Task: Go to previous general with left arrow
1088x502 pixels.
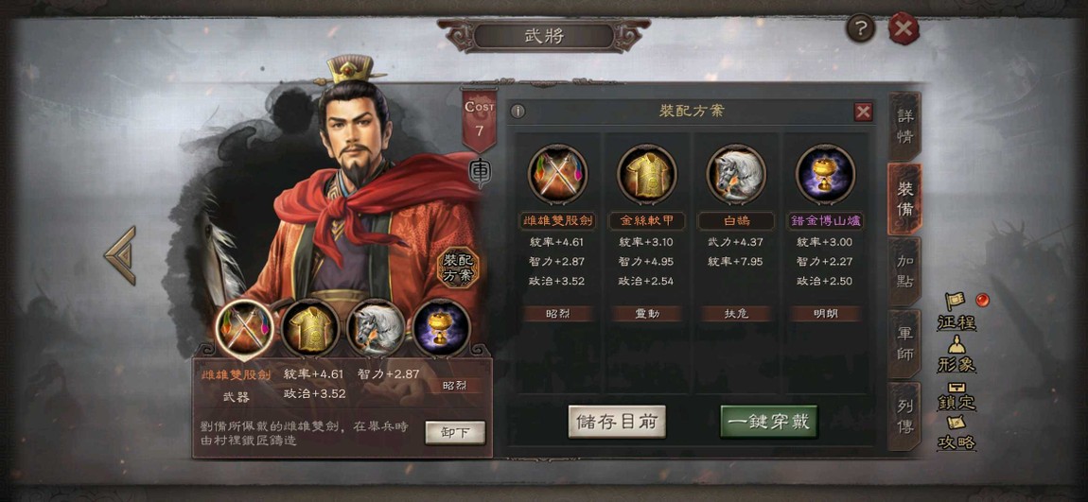Action: [x=120, y=256]
